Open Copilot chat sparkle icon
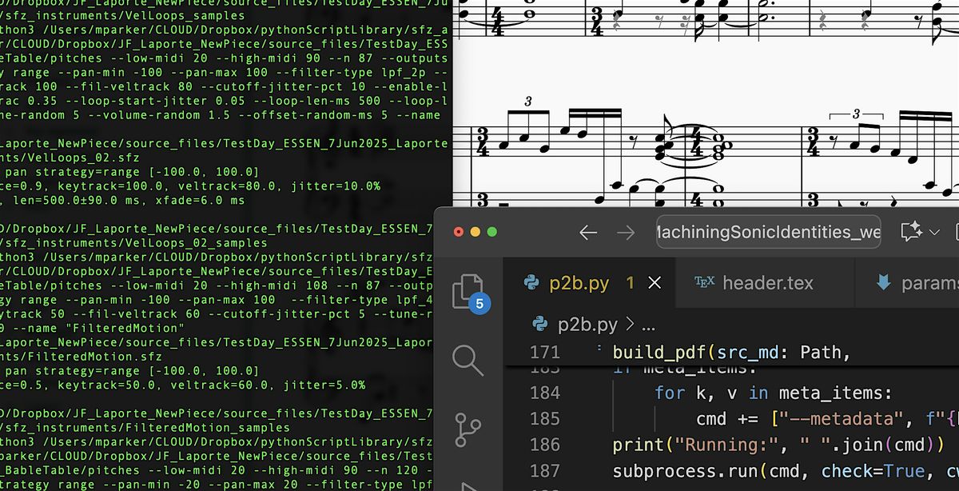 [x=911, y=232]
